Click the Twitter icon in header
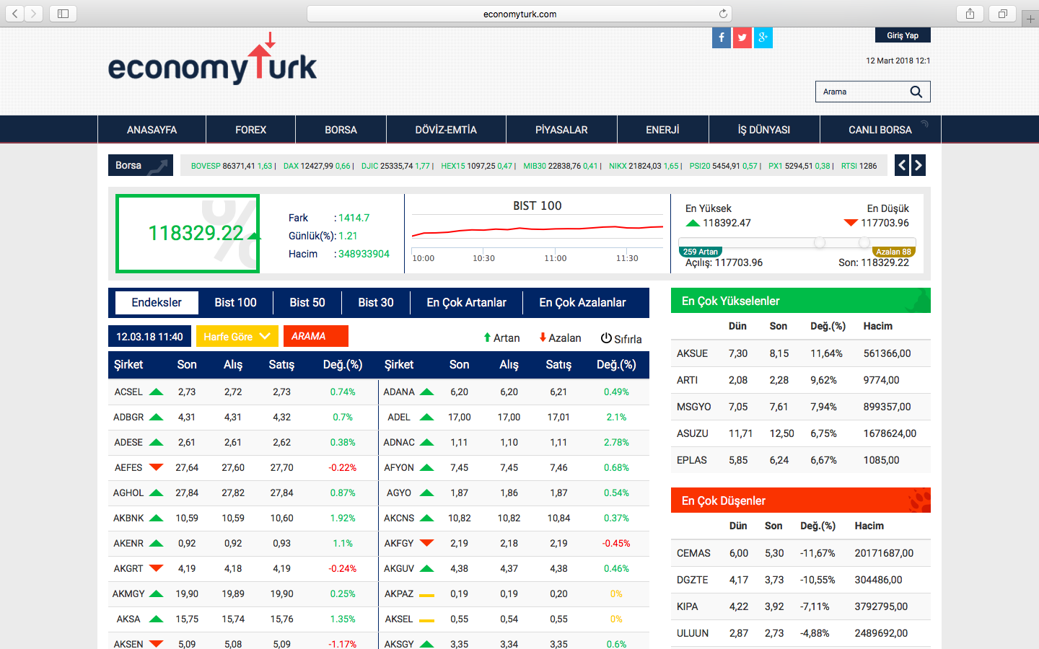This screenshot has height=649, width=1039. point(742,37)
